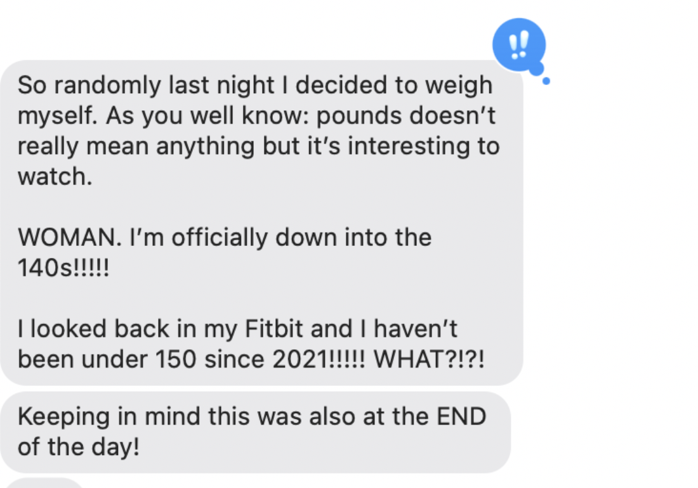Click the partially visible bubble at the bottom

44,484
